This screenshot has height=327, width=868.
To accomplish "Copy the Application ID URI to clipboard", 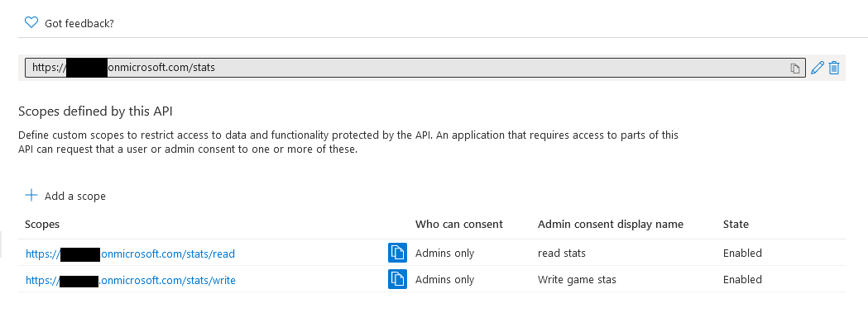I will coord(795,68).
